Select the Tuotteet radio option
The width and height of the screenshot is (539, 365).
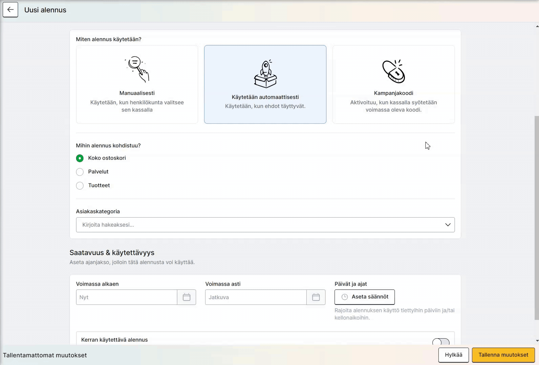(80, 186)
